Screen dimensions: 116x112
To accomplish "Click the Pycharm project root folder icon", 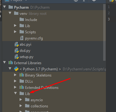I will (x=11, y=7).
